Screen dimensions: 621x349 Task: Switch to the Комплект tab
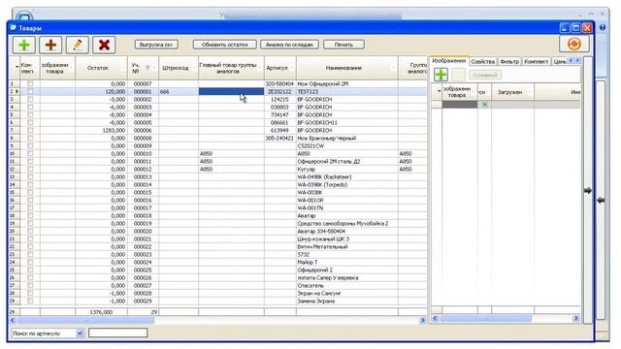click(x=536, y=62)
